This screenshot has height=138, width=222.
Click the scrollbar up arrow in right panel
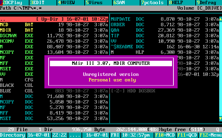pos(221,19)
